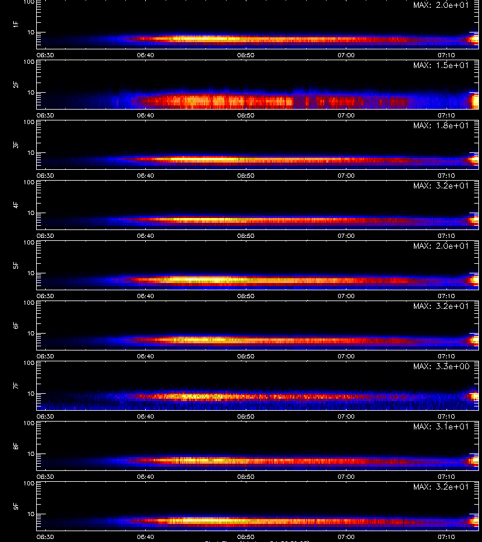Select the 8F panel axis label

point(16,446)
